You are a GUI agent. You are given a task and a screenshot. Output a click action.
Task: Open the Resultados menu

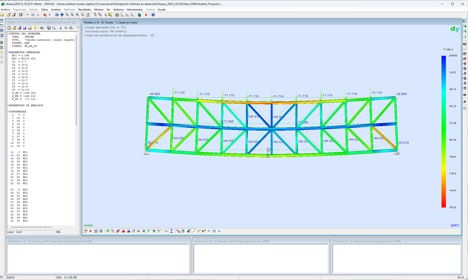pos(85,10)
